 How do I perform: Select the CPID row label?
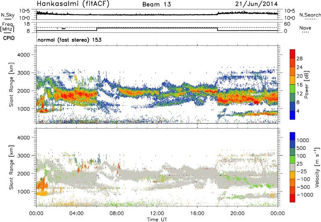(x=9, y=38)
